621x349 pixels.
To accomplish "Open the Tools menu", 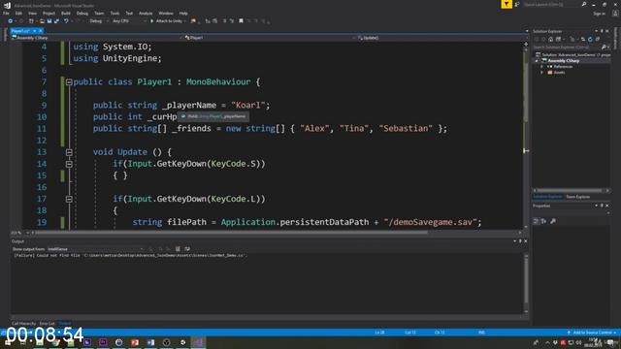I will (114, 14).
